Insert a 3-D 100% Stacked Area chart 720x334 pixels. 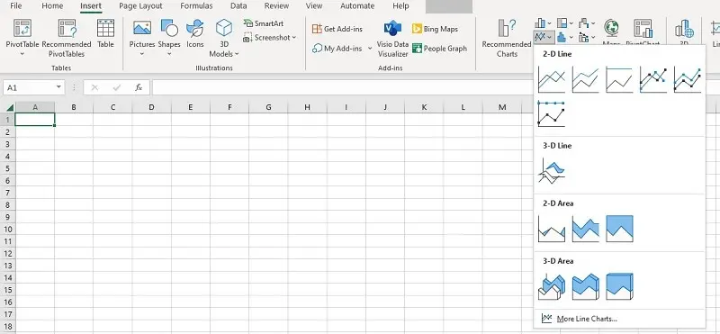coord(619,286)
